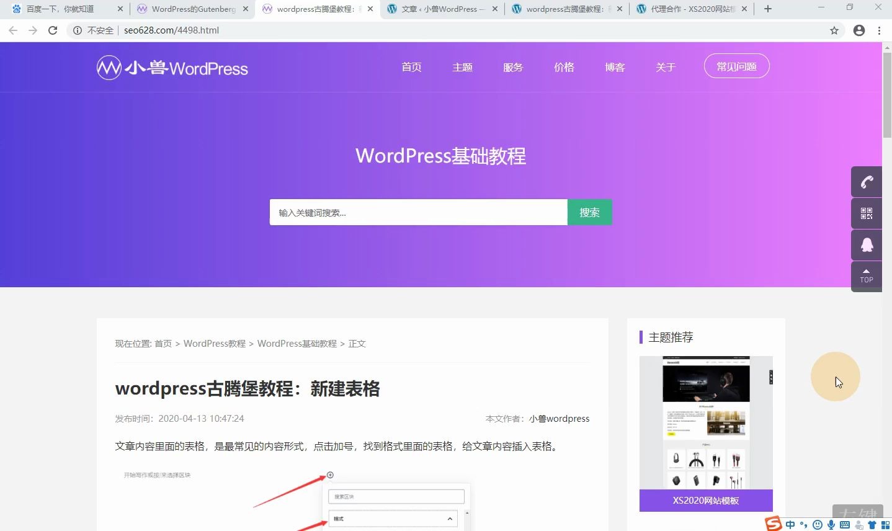892x531 pixels.
Task: Click the site info 不安全 icon
Action: 78,30
